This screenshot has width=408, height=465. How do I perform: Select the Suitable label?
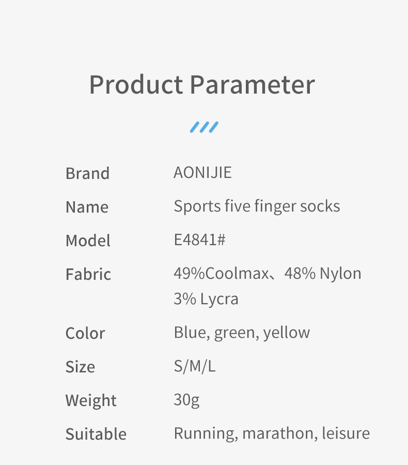point(96,434)
